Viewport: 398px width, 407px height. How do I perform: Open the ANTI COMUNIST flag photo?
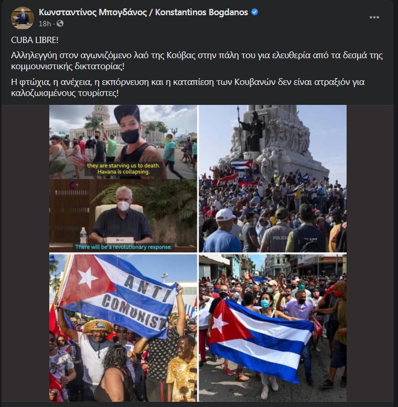pos(123,328)
